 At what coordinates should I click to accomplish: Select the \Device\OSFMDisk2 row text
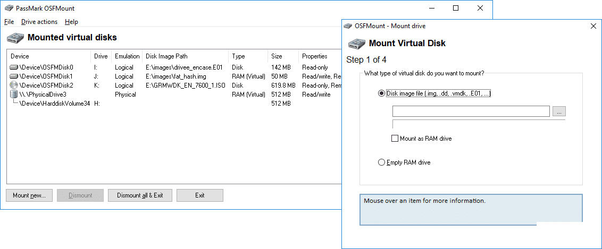tap(46, 85)
